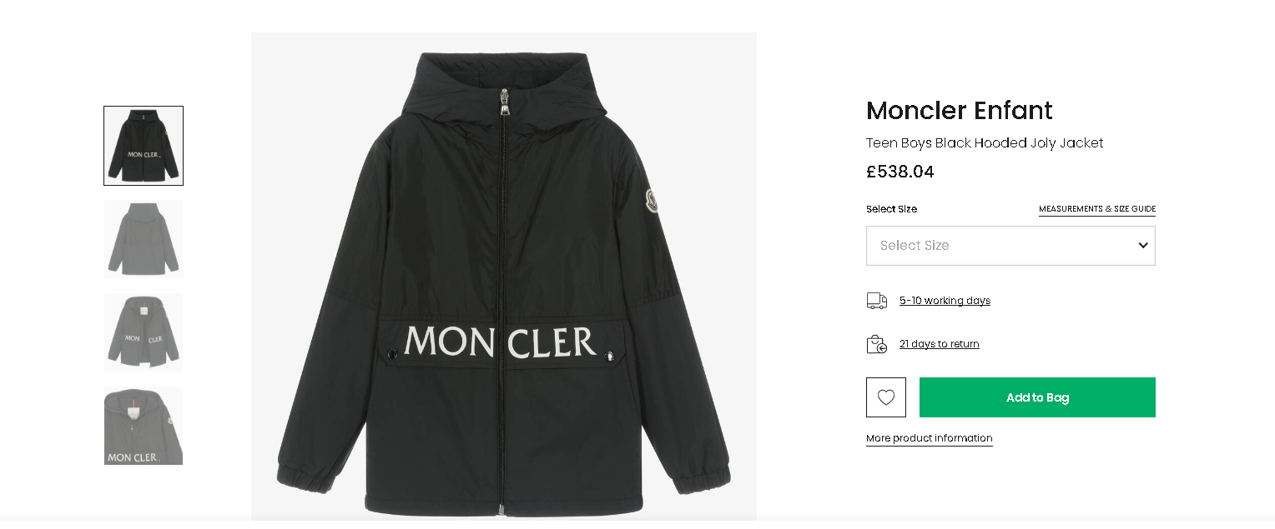This screenshot has width=1275, height=529.
Task: Open the 21 days to return link
Action: click(x=939, y=344)
